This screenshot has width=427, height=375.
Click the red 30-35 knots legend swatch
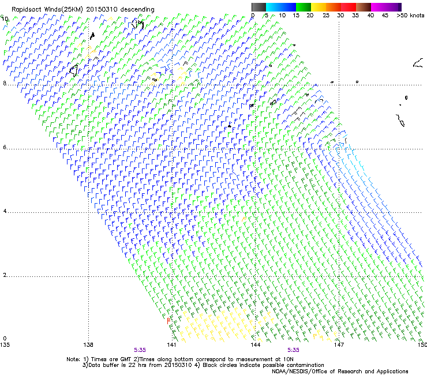pos(349,7)
